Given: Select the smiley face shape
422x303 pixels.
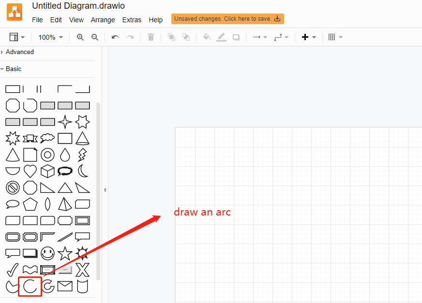Looking at the screenshot, I should [x=47, y=253].
